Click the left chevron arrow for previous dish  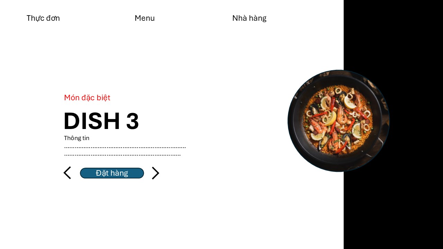(67, 173)
